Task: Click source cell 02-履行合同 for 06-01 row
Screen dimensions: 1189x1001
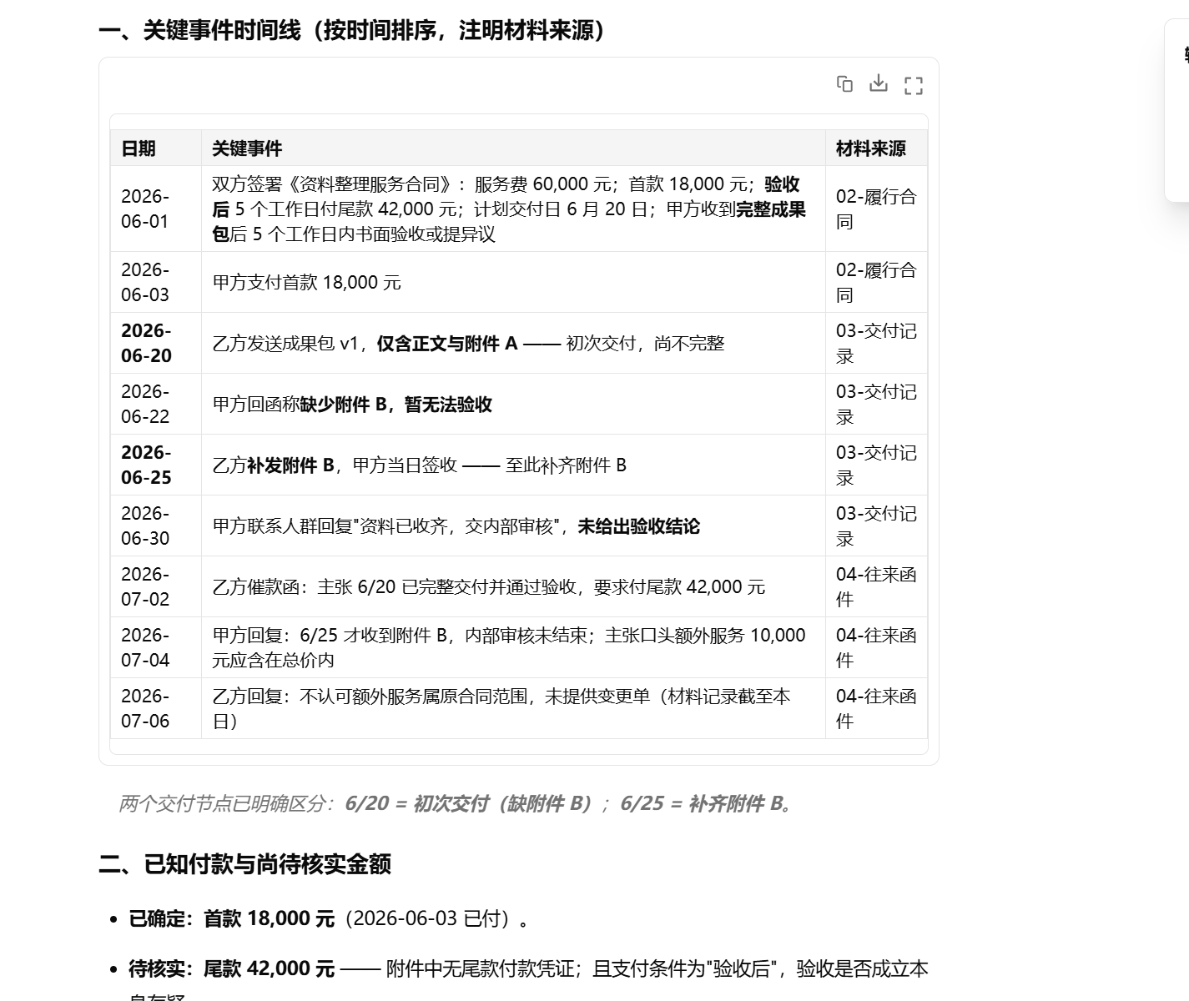Action: [x=876, y=209]
